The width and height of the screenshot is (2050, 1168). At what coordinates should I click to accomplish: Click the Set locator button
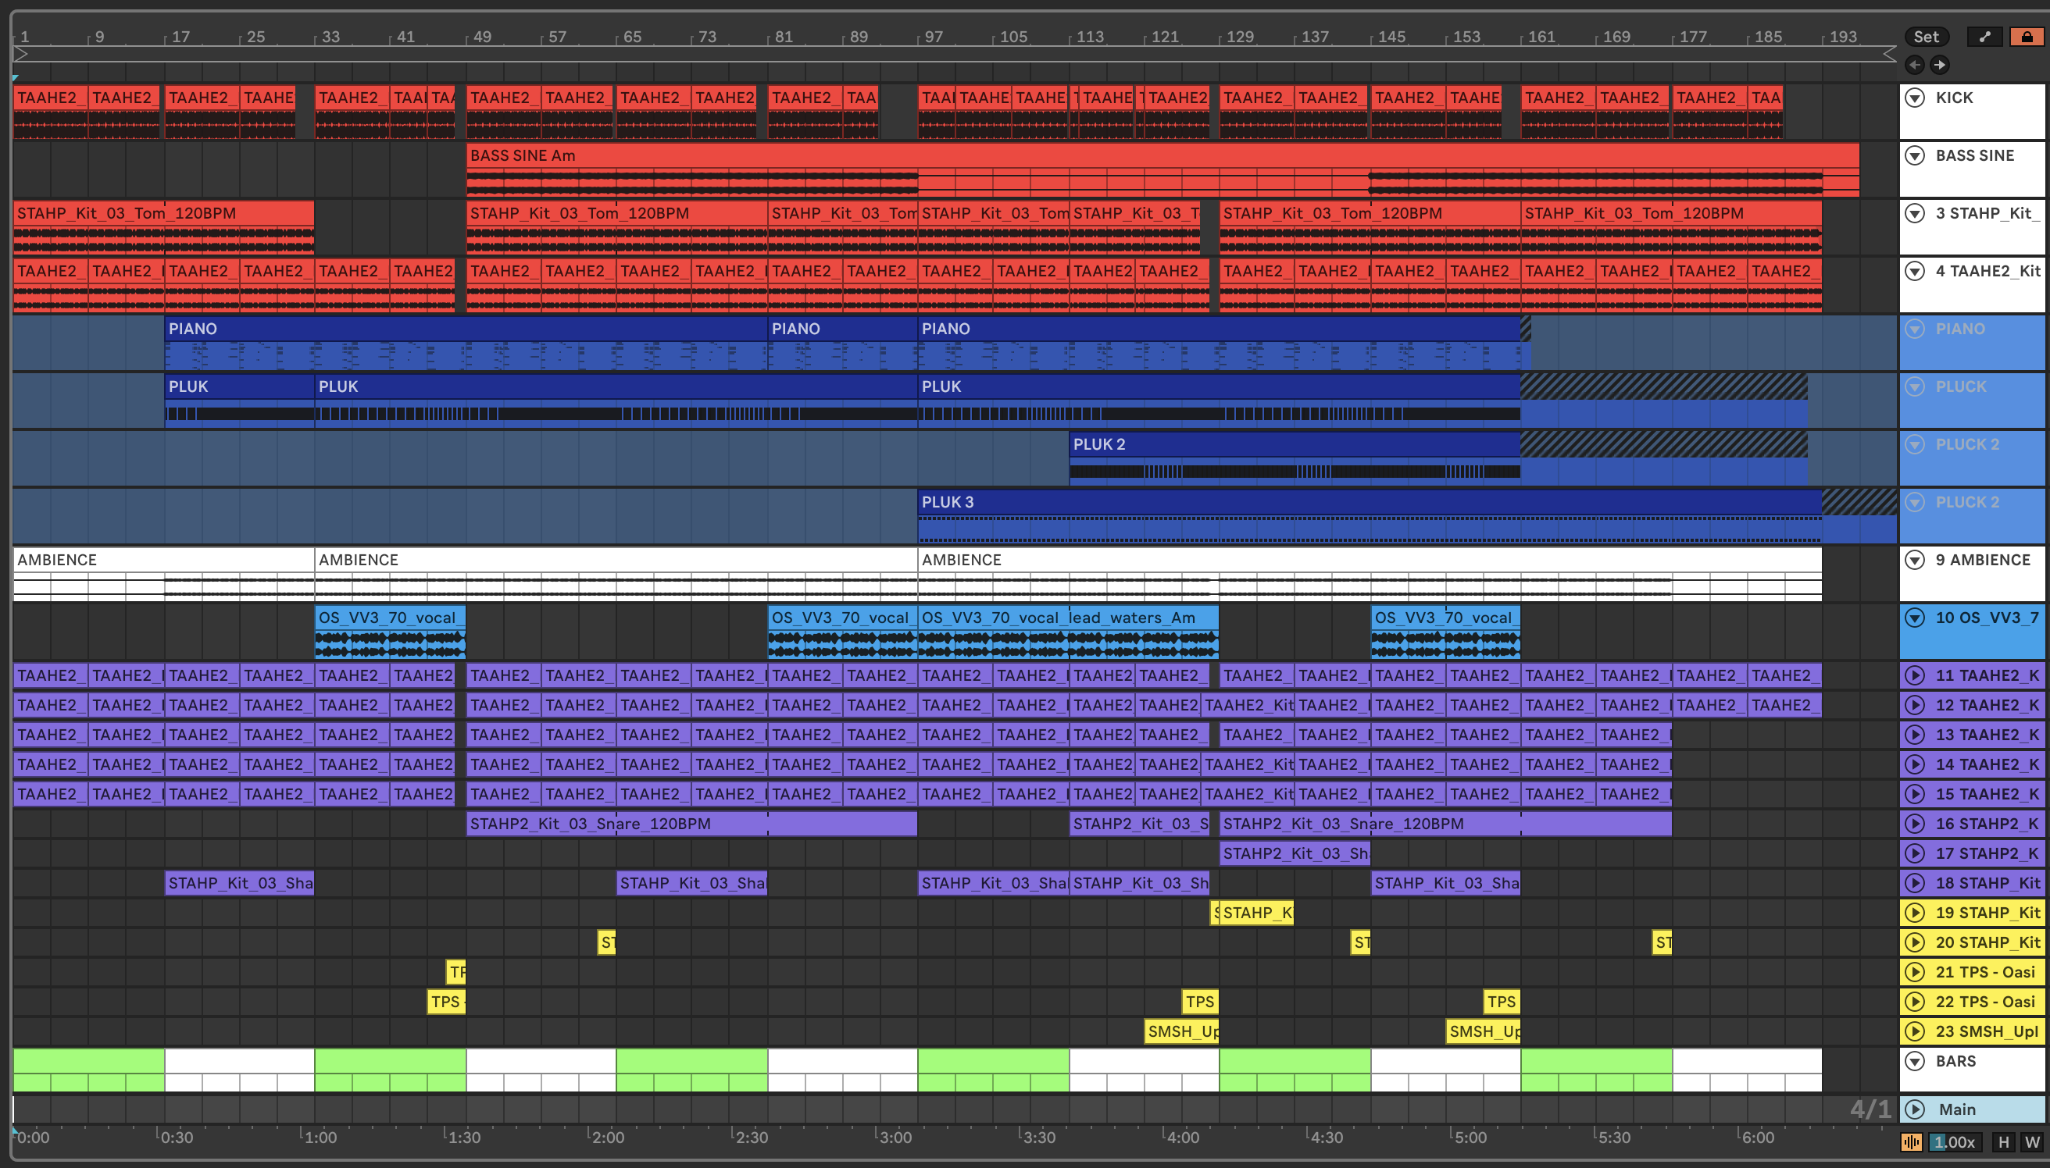[x=1926, y=37]
